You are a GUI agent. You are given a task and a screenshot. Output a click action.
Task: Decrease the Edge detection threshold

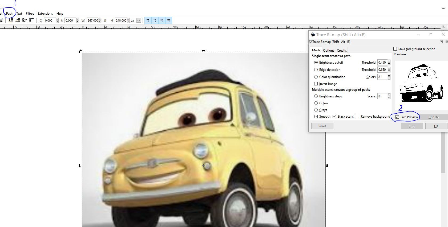pyautogui.click(x=389, y=71)
